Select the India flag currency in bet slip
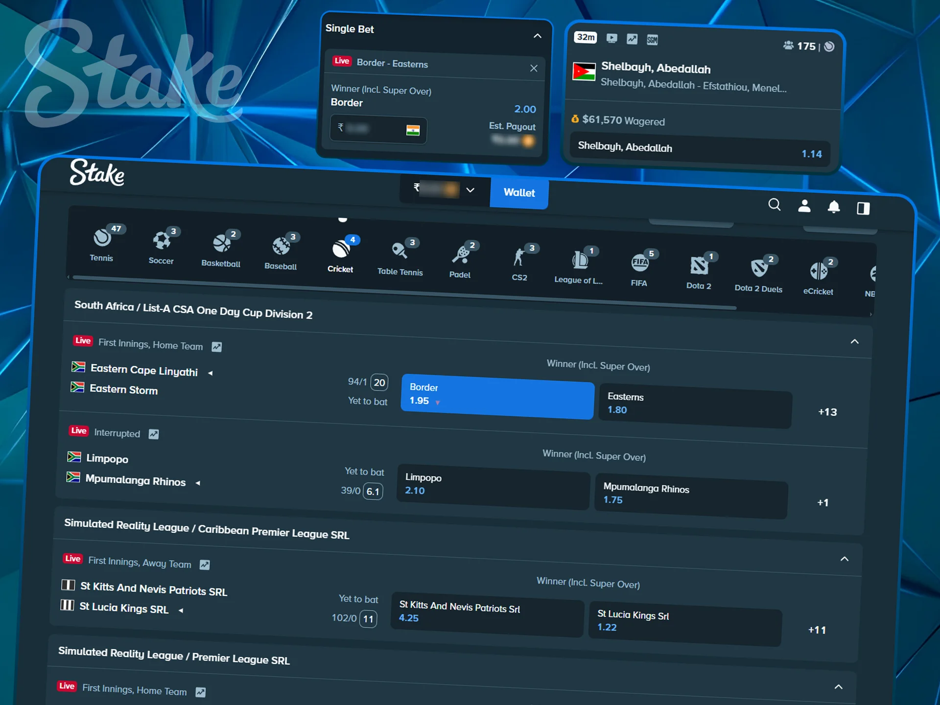The image size is (940, 705). point(413,130)
